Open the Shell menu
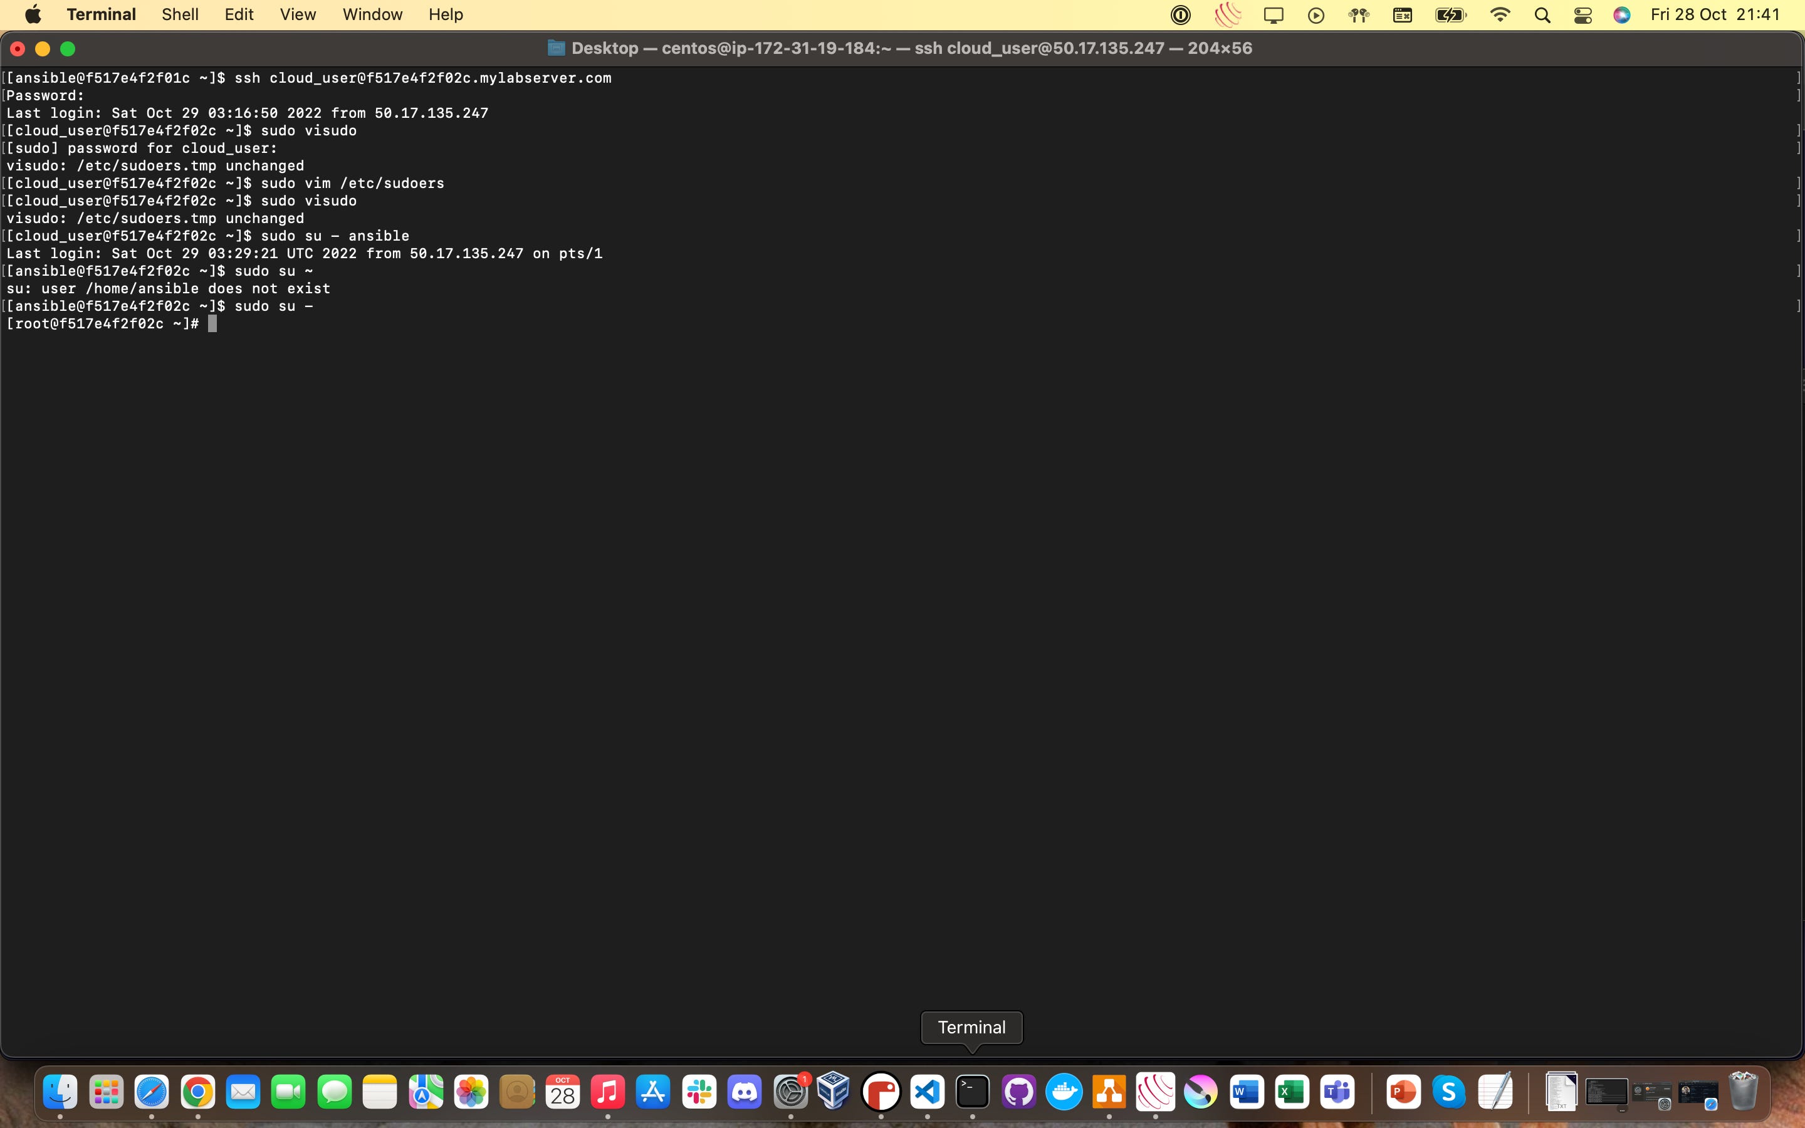 pyautogui.click(x=180, y=14)
